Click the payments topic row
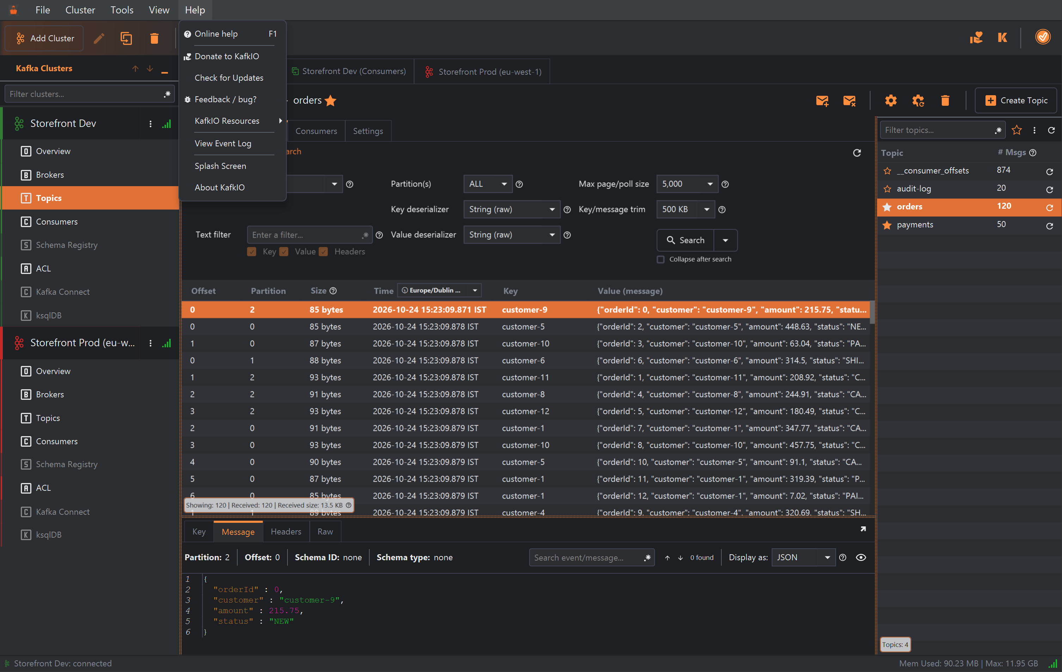The width and height of the screenshot is (1062, 672). (969, 225)
